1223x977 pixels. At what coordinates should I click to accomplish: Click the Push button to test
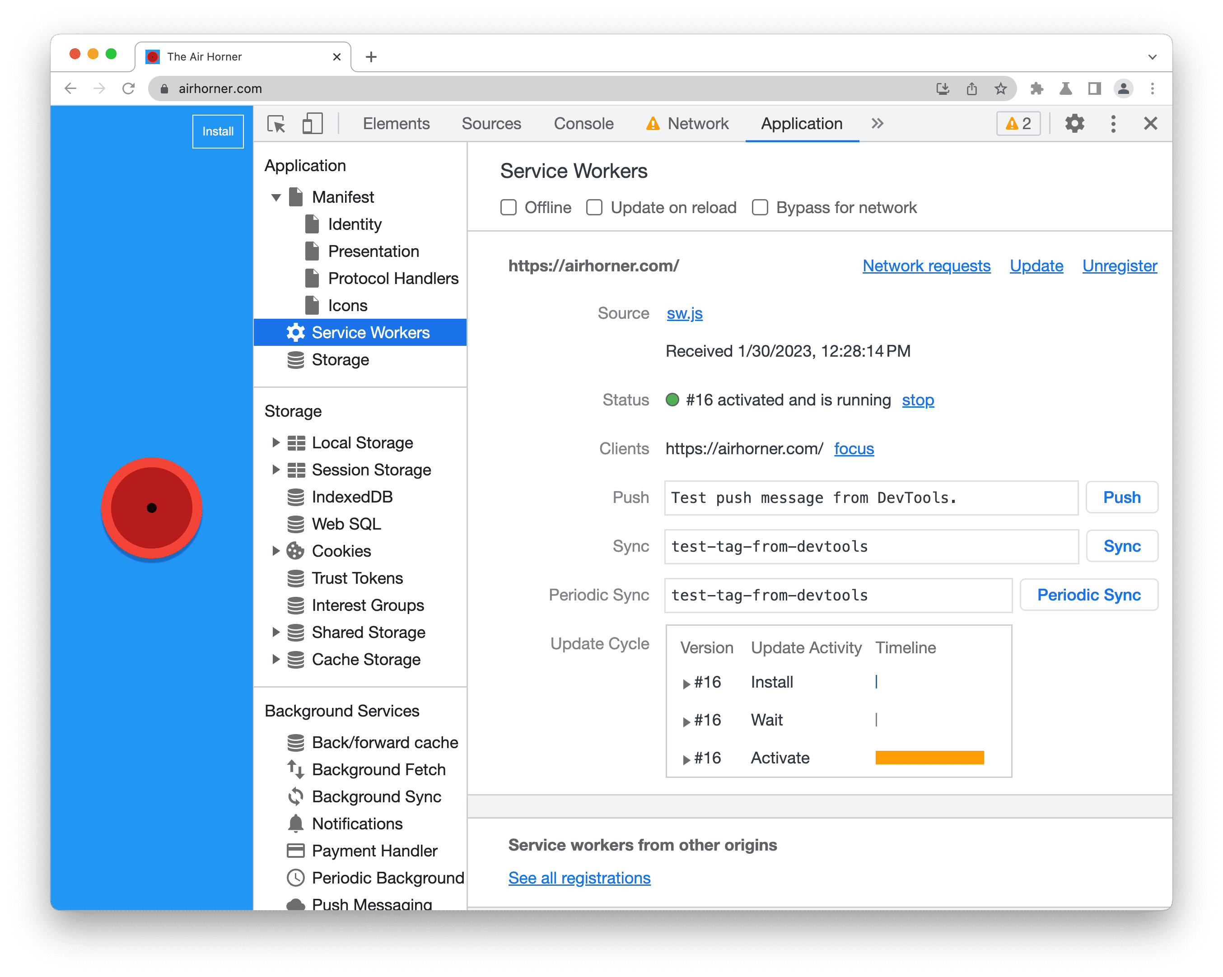click(1122, 498)
